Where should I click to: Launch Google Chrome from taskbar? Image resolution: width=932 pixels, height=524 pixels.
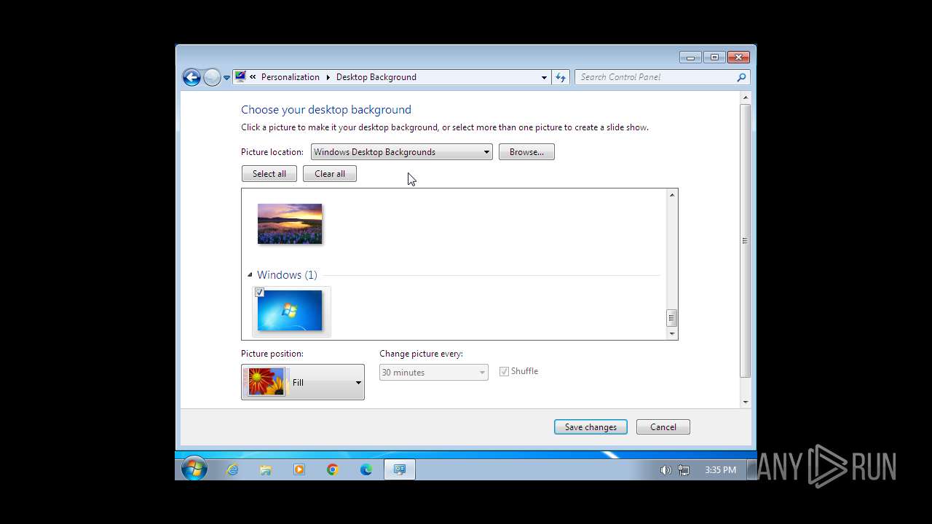pyautogui.click(x=333, y=469)
